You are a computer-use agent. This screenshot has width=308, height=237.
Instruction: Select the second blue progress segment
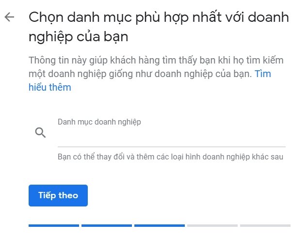107,225
